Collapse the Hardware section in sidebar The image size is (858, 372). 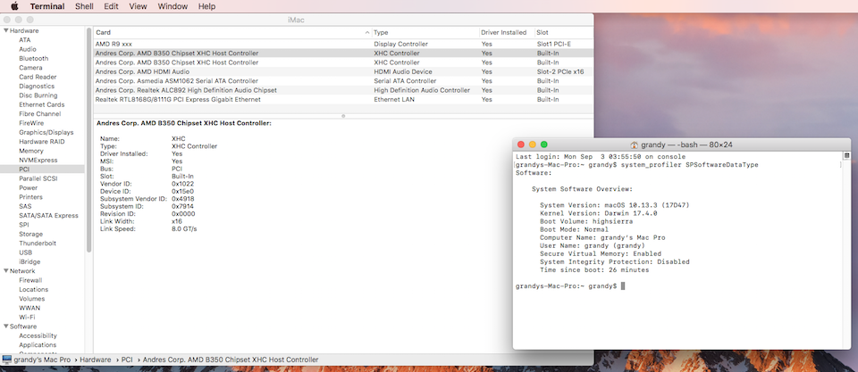click(4, 30)
